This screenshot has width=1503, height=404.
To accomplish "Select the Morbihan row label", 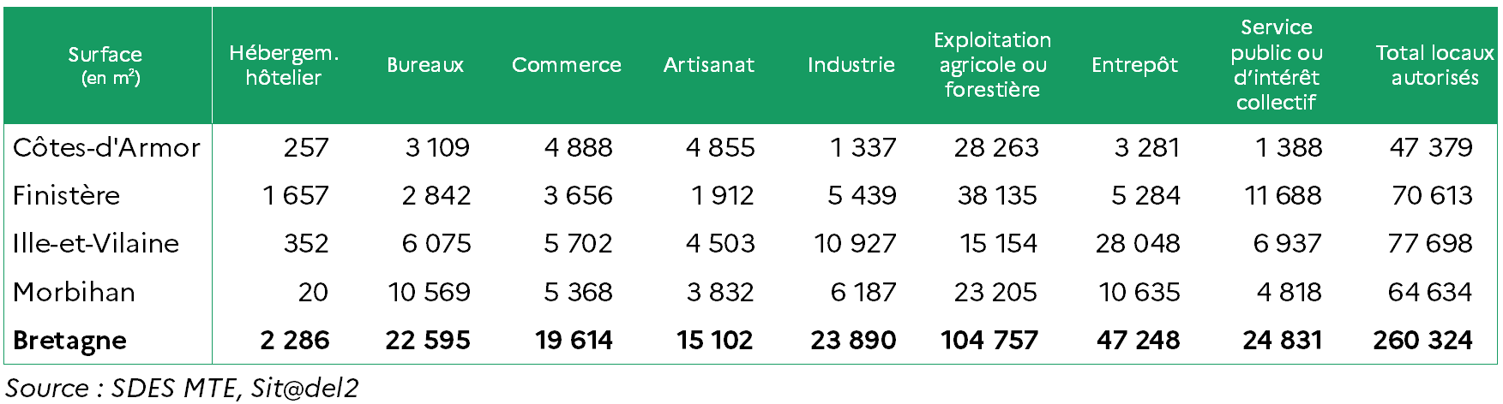I will tap(75, 292).
